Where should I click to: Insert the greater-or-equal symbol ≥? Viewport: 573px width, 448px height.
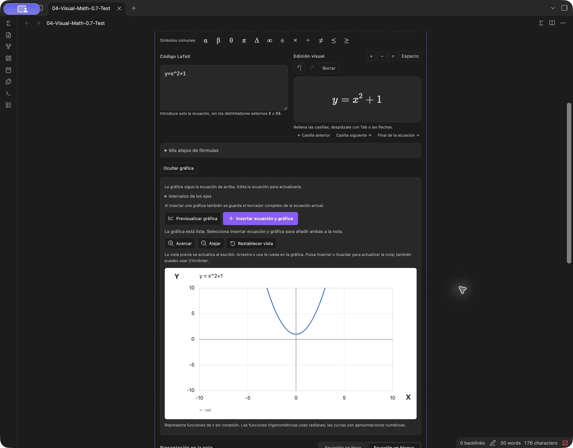[x=346, y=40]
